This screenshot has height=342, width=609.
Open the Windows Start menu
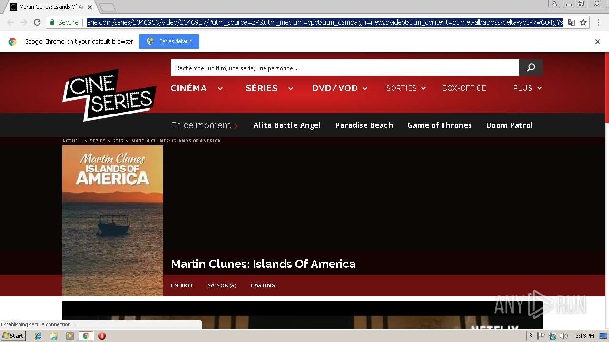point(13,336)
